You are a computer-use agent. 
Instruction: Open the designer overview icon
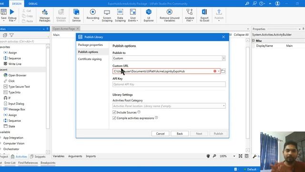[x=247, y=156]
